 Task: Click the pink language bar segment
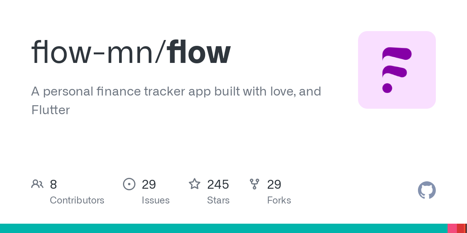tap(452, 228)
